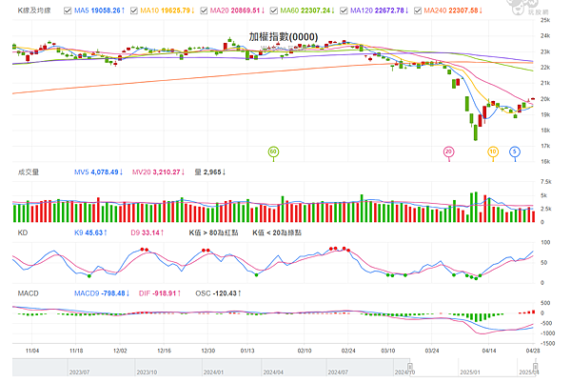Click 2024/01 in the range navigator
This screenshot has width=571, height=383.
pyautogui.click(x=213, y=373)
